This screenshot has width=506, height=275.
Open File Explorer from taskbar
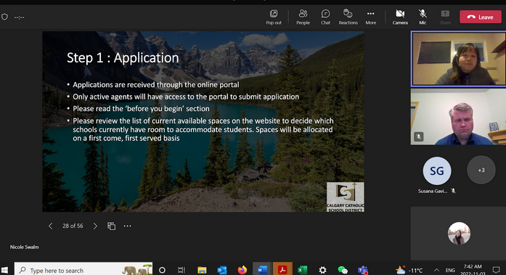(x=202, y=270)
